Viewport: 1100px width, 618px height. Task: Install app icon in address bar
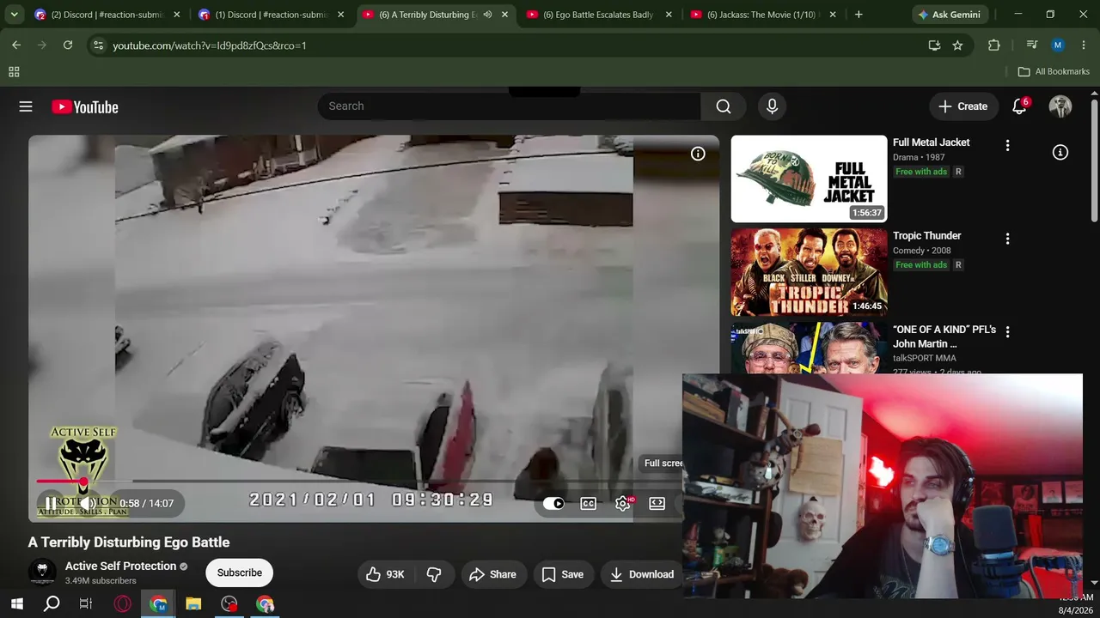(x=934, y=45)
